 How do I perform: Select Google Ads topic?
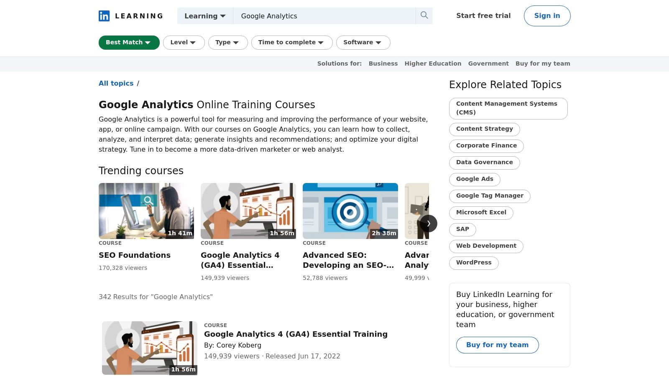point(475,179)
